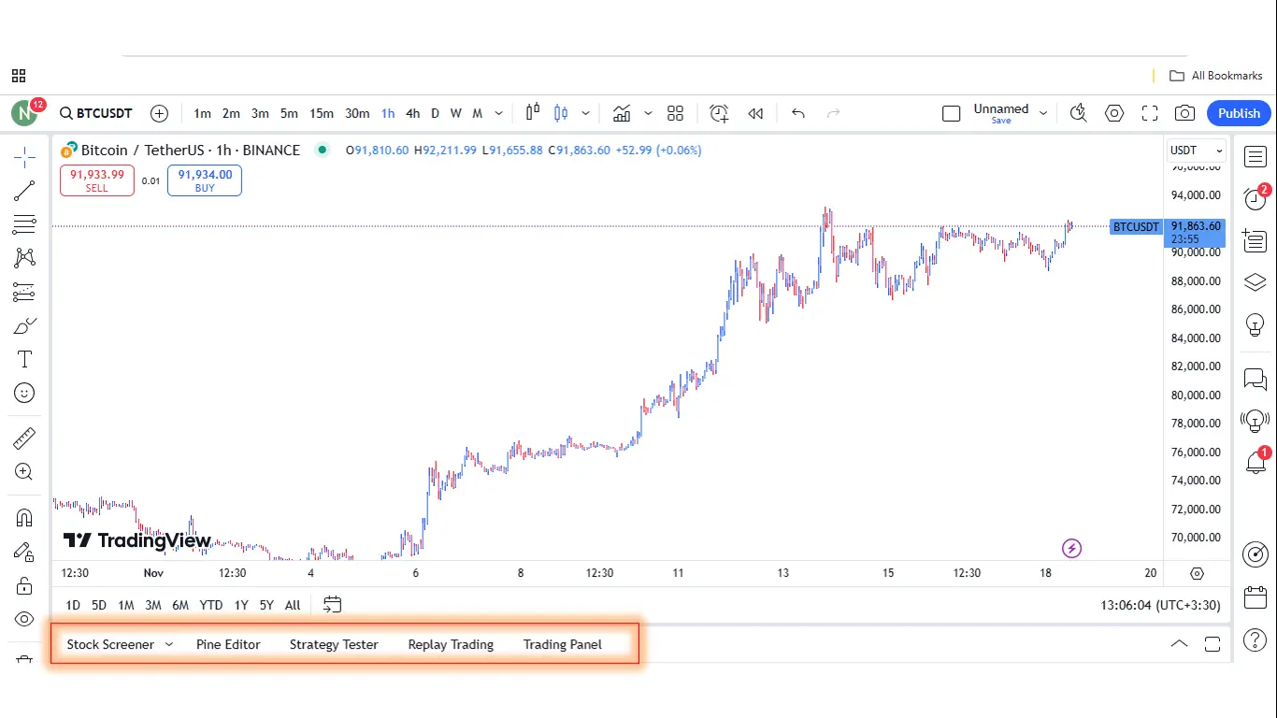Expand the Unnamed layout dropdown

pyautogui.click(x=1043, y=113)
